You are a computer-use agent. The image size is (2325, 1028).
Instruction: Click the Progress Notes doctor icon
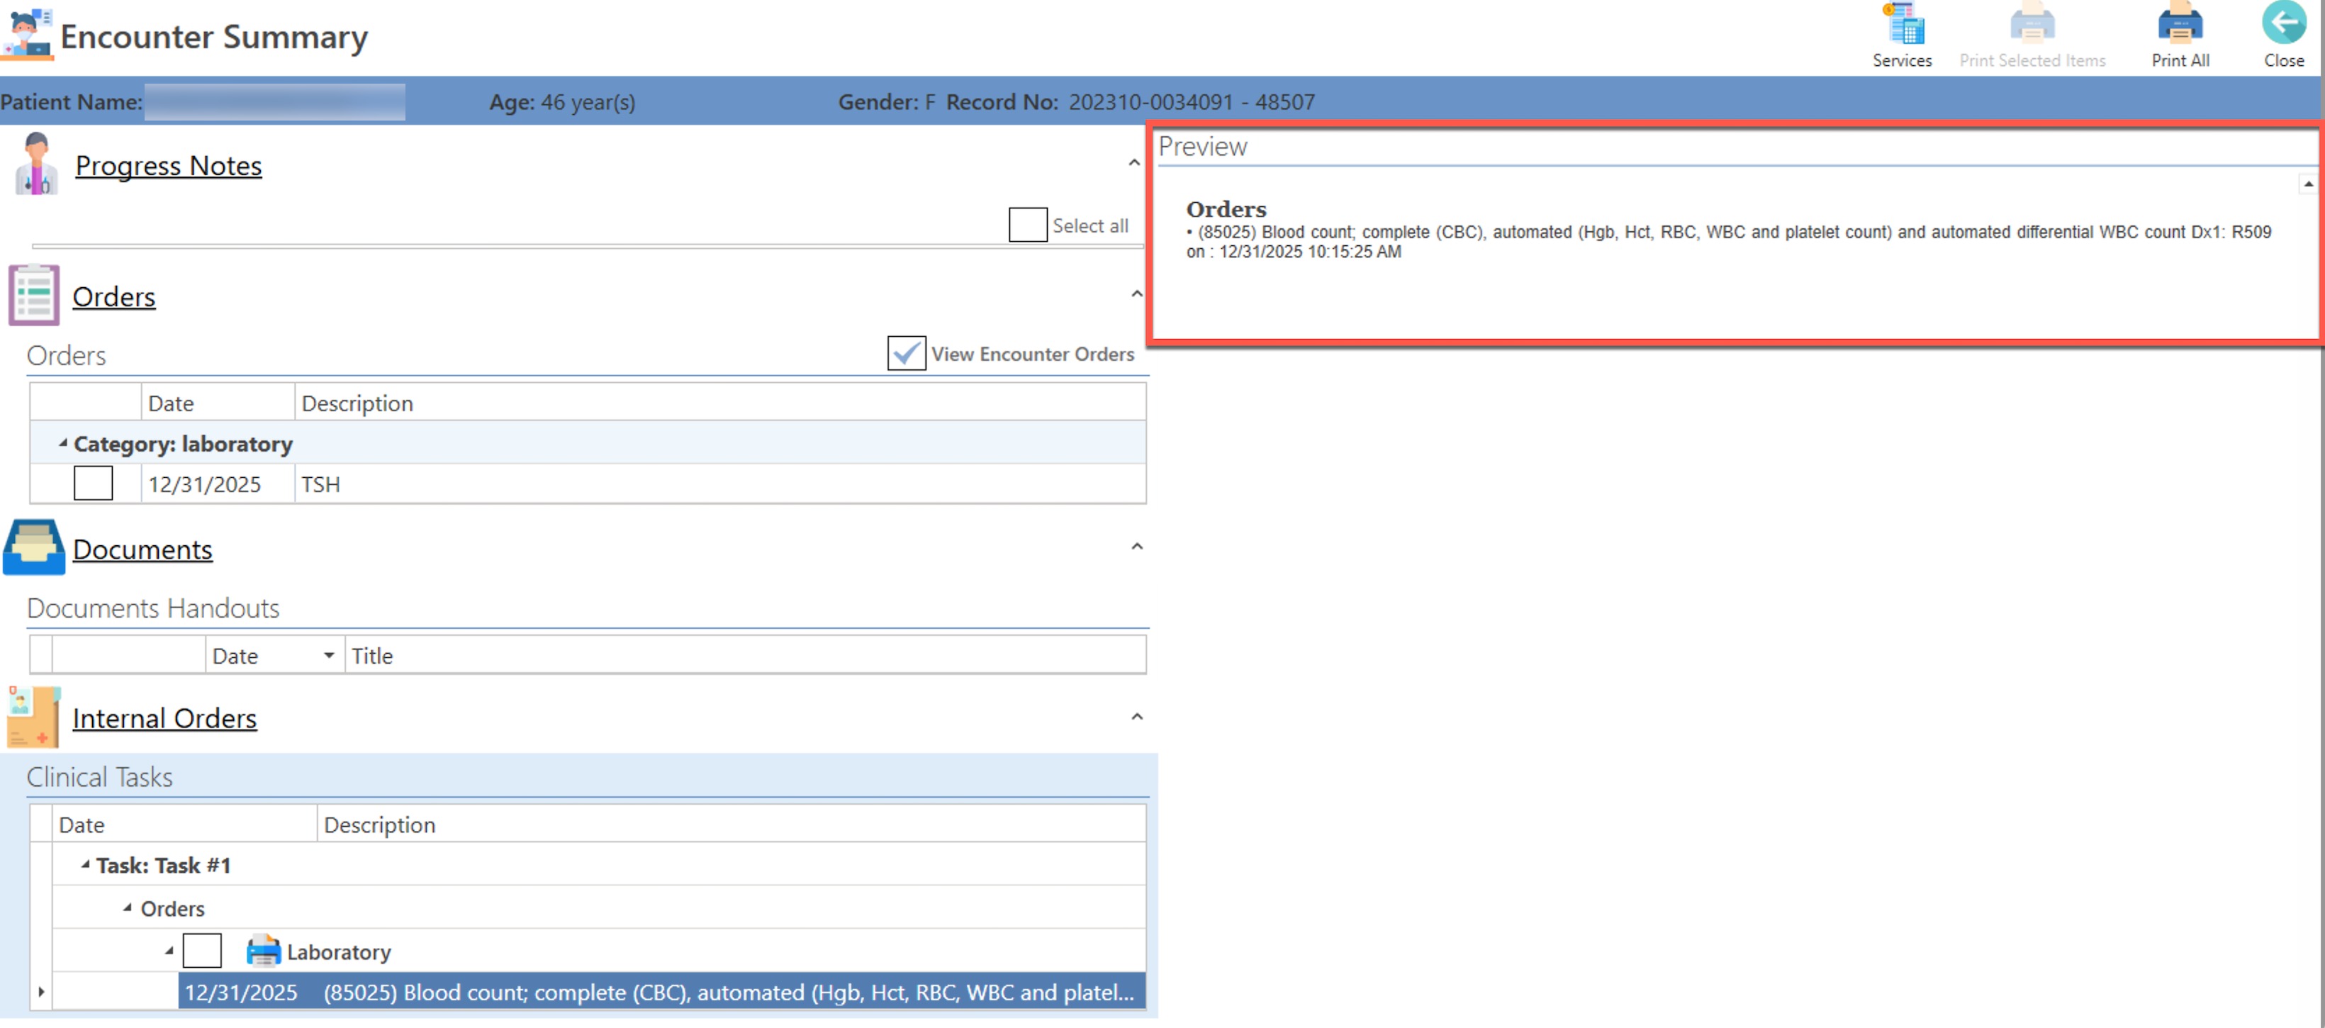[36, 164]
